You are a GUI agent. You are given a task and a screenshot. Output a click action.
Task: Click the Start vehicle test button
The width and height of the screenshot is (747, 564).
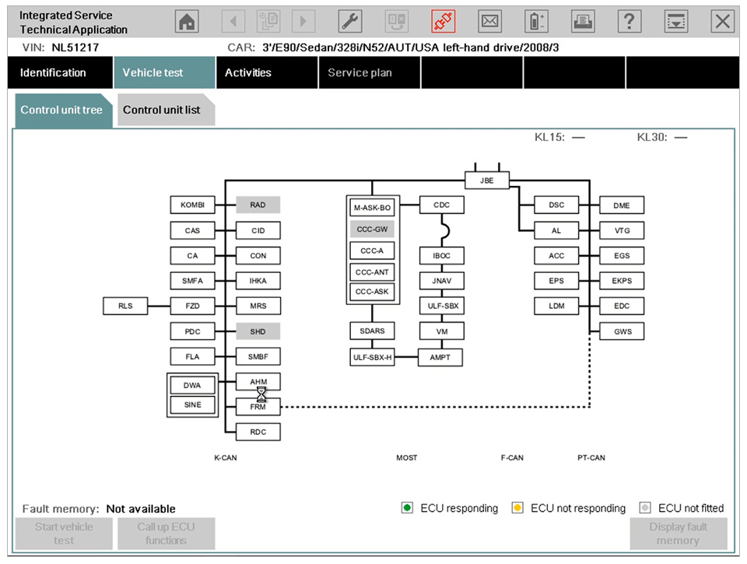tap(64, 534)
